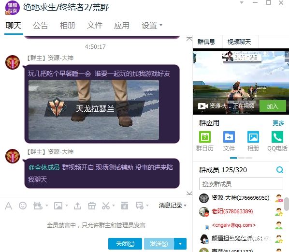The height and width of the screenshot is (252, 289).
Task: Open the emoji picker
Action: [23, 206]
